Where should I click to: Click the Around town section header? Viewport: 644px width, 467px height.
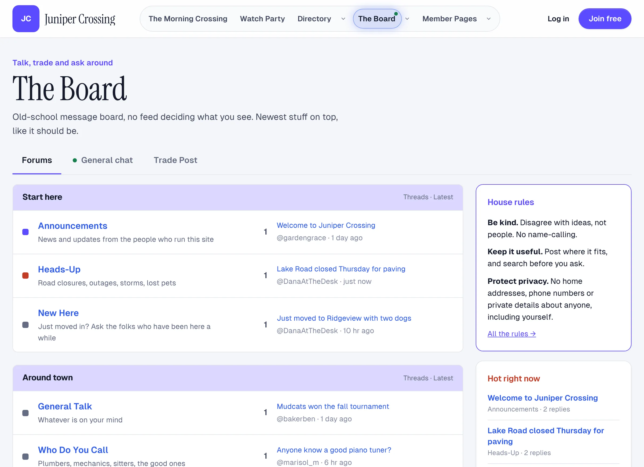(238, 378)
